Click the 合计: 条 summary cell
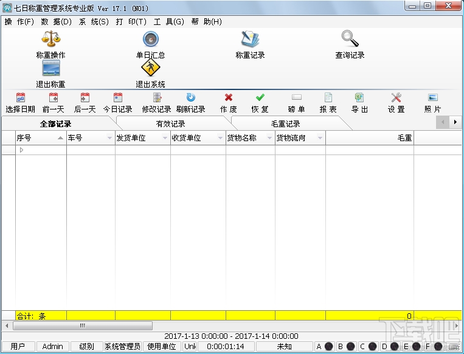 pos(41,316)
